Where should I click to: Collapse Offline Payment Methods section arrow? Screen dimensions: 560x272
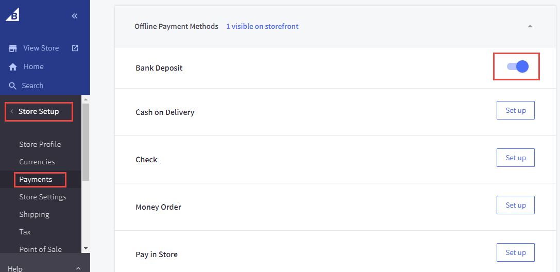click(x=530, y=26)
